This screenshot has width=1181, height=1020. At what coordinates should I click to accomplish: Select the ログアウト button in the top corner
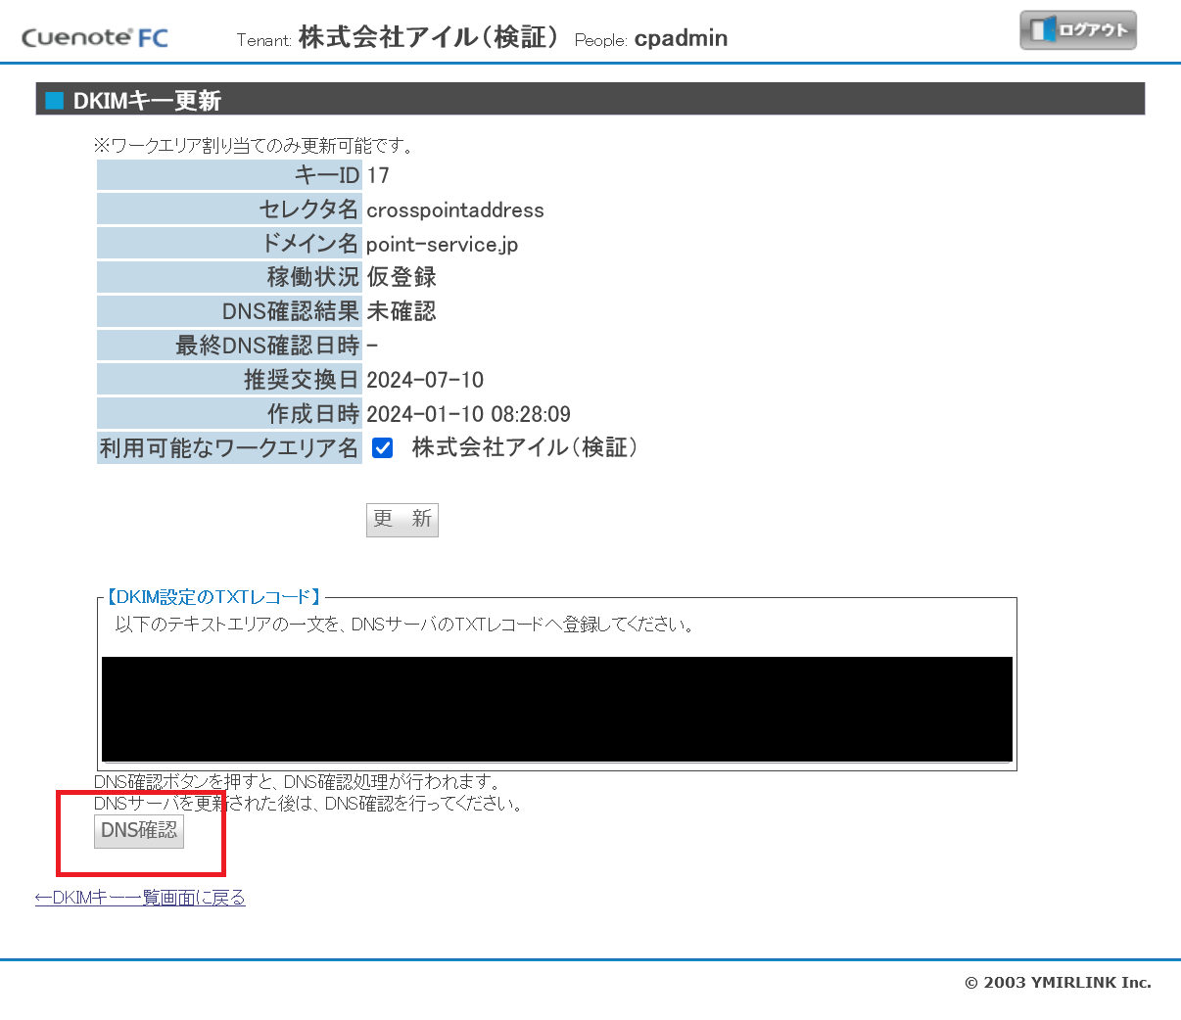1077,29
